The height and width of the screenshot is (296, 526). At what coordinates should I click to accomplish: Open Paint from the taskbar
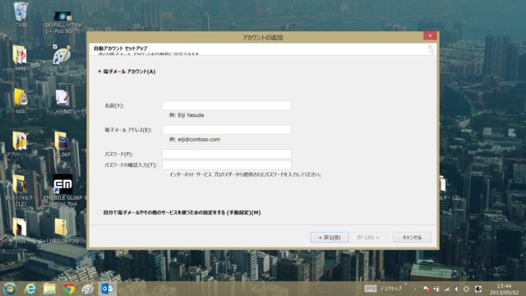click(88, 289)
